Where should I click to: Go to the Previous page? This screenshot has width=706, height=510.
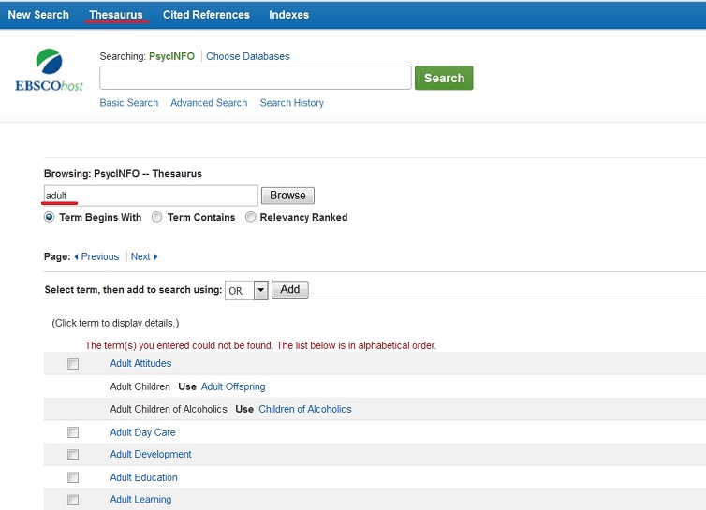pyautogui.click(x=96, y=256)
